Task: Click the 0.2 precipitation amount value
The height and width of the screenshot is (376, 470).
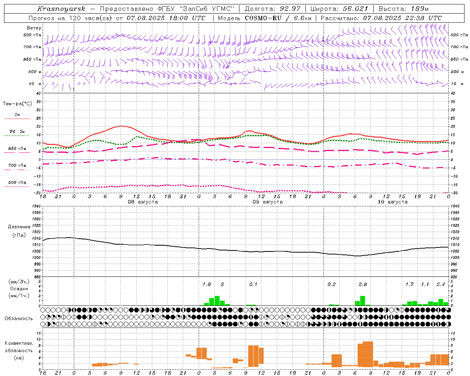Action: (x=332, y=285)
